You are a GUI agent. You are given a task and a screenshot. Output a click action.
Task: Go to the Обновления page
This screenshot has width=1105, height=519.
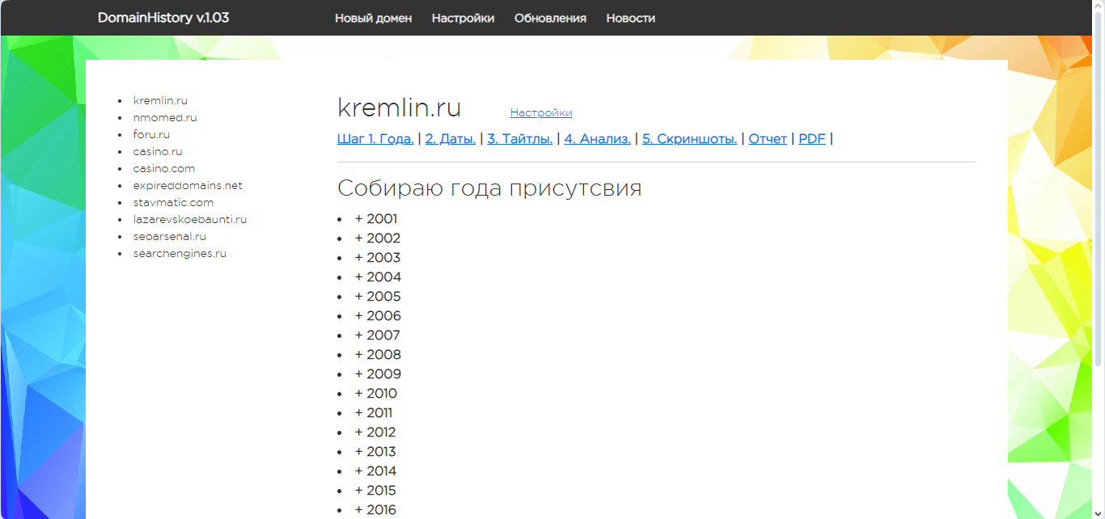click(x=550, y=18)
